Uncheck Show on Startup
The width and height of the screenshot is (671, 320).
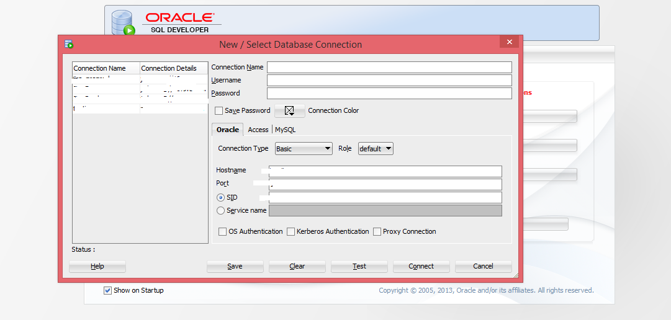click(x=107, y=290)
